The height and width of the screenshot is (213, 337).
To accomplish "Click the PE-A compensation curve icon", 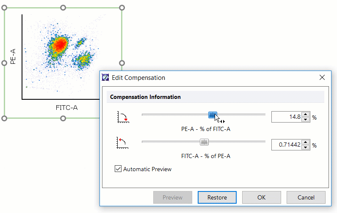I will pos(122,117).
